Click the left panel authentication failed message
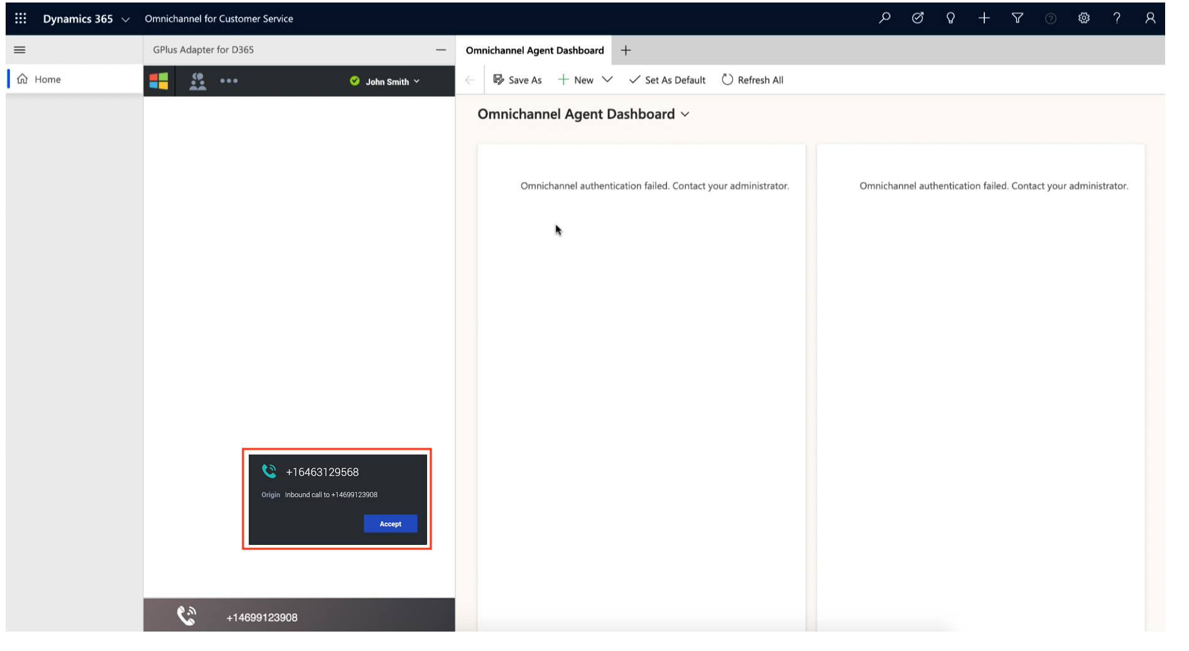The width and height of the screenshot is (1189, 651). coord(654,186)
